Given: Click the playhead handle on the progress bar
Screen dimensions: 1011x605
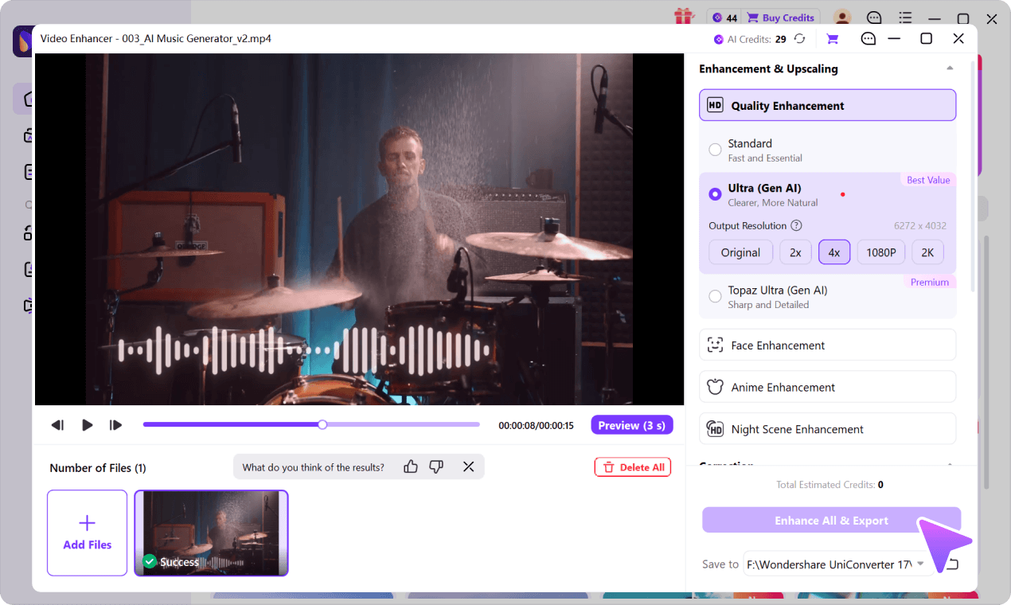Looking at the screenshot, I should pos(322,425).
